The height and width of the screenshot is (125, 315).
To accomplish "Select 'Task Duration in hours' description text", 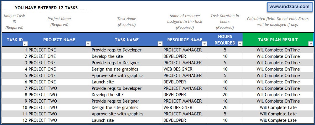I will [225, 22].
